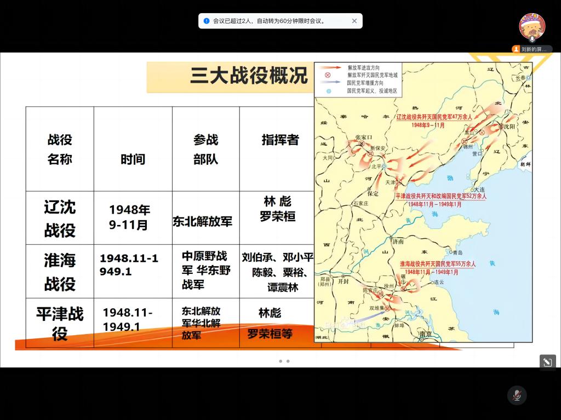Screen dimensions: 561x420
Task: Unmute the microphone with the round mic button
Action: pyautogui.click(x=517, y=395)
